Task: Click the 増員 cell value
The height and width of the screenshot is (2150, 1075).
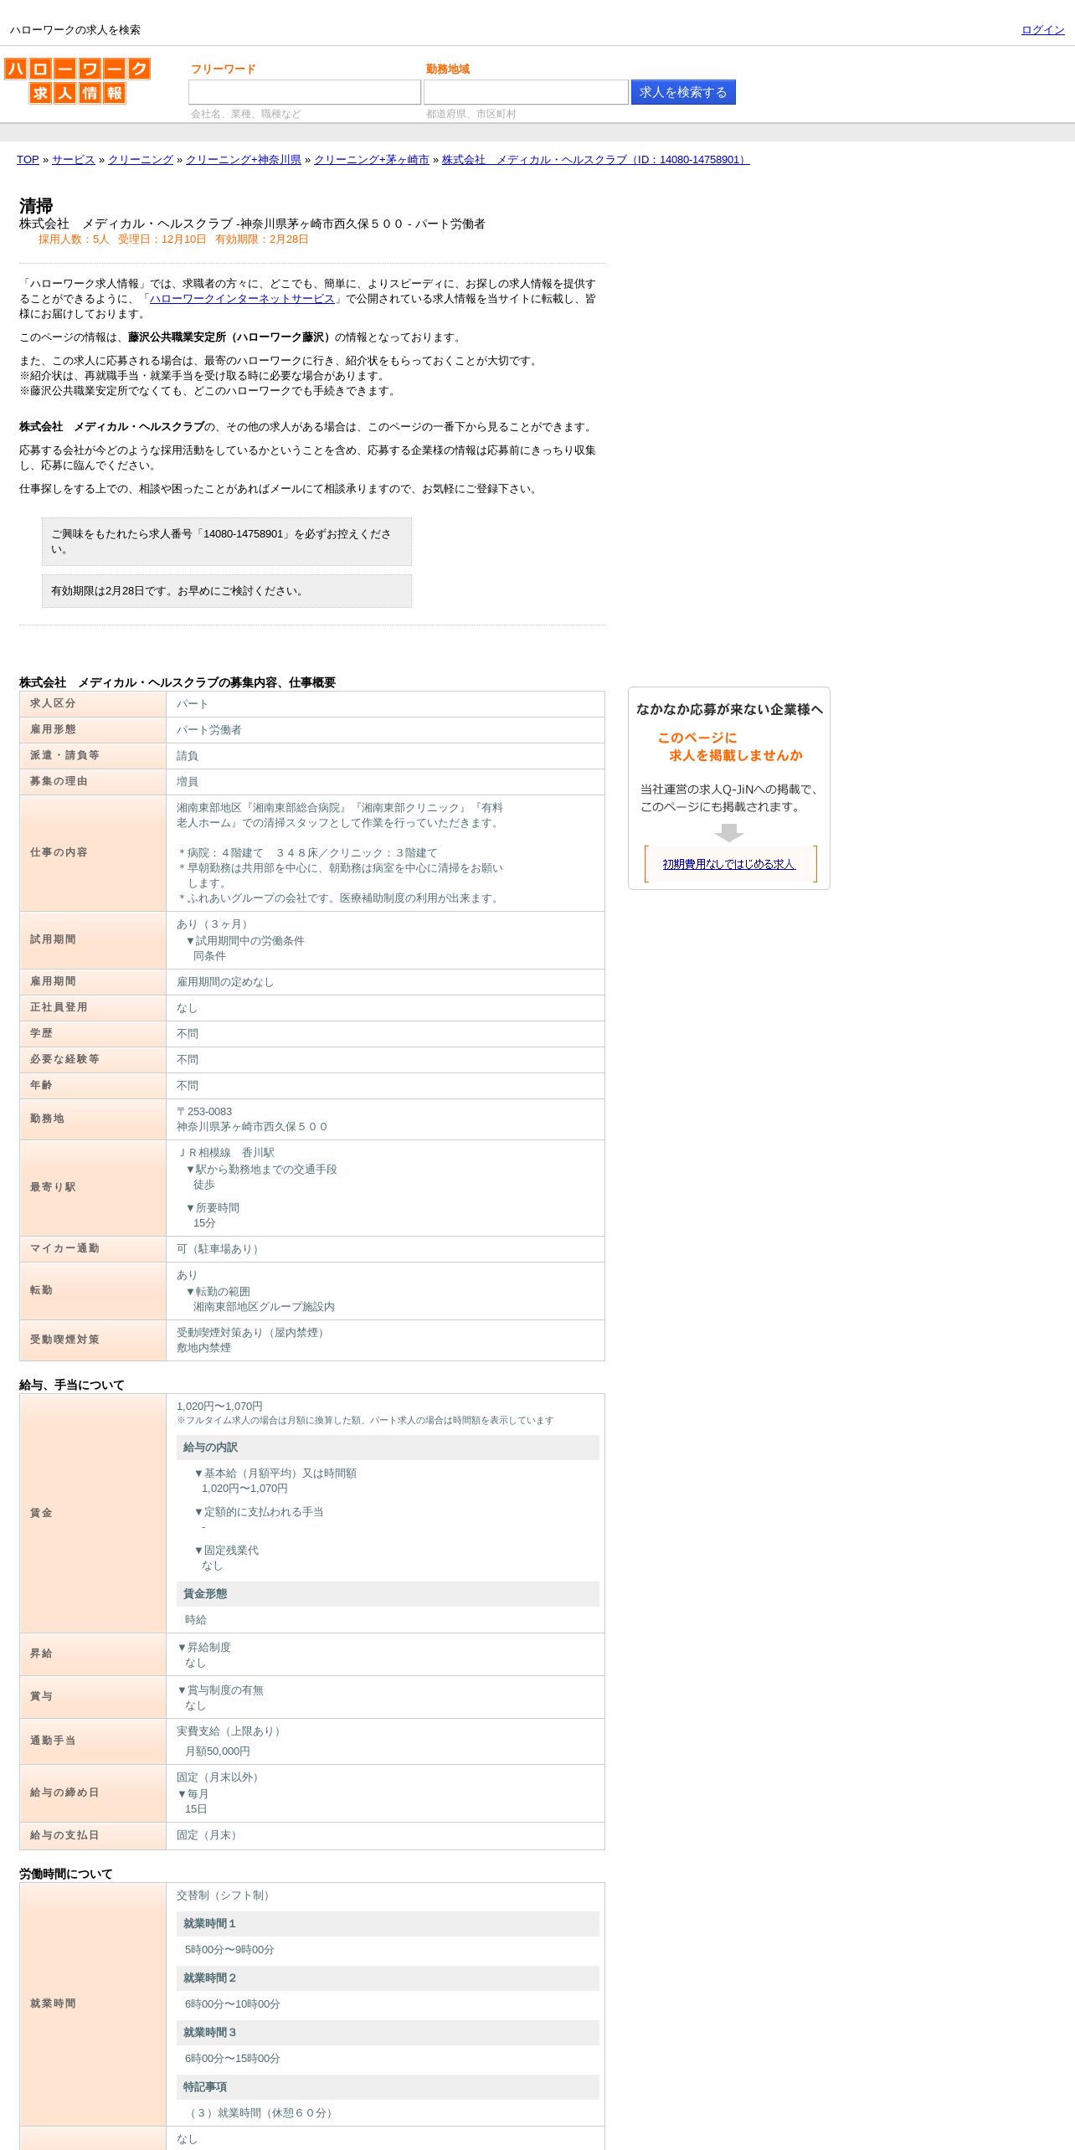Action: (x=188, y=782)
